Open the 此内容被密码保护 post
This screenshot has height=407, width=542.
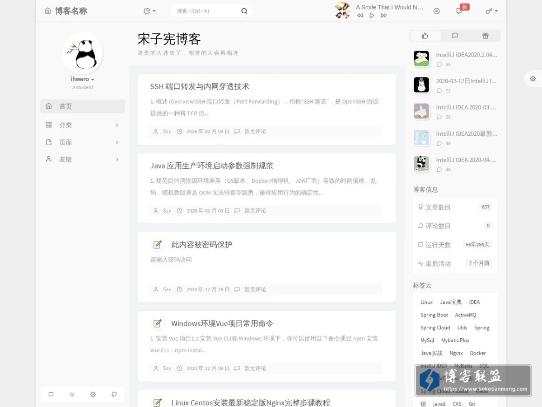202,245
